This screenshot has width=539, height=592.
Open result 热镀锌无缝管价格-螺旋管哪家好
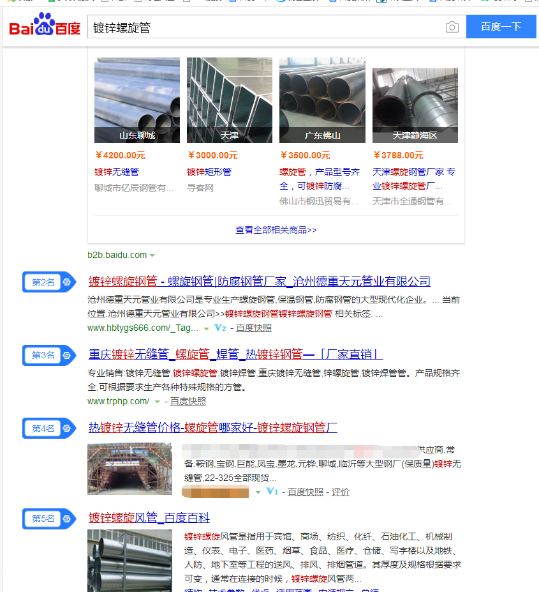click(213, 427)
